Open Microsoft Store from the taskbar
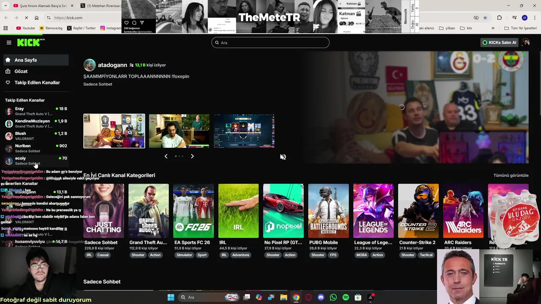Viewport: 541px width, 304px height. tap(358, 297)
